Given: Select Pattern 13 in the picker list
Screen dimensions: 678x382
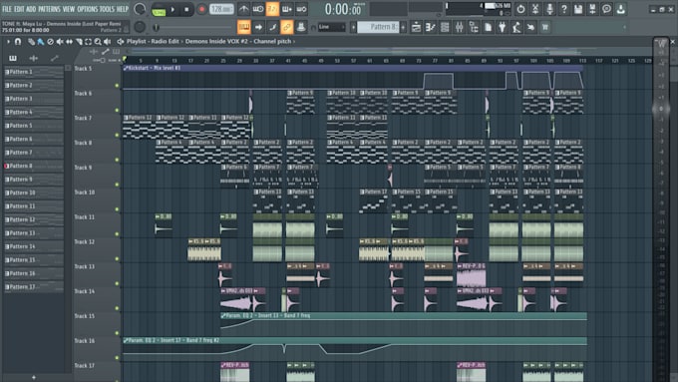Looking at the screenshot, I should point(34,232).
